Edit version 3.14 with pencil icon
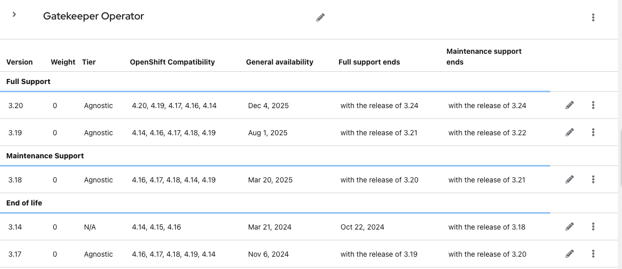 [570, 226]
